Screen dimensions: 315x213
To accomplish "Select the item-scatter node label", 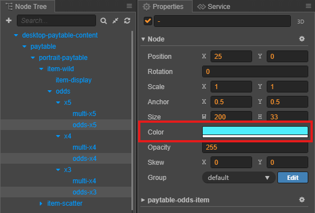I will (x=65, y=203).
